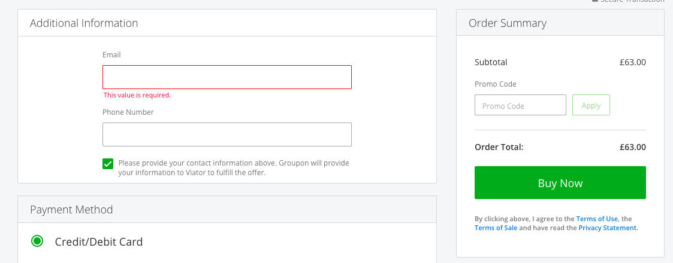Click the Email field label
Viewport: 673px width, 263px height.
click(111, 54)
